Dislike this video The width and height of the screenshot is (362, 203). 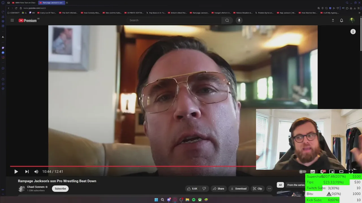tap(204, 189)
